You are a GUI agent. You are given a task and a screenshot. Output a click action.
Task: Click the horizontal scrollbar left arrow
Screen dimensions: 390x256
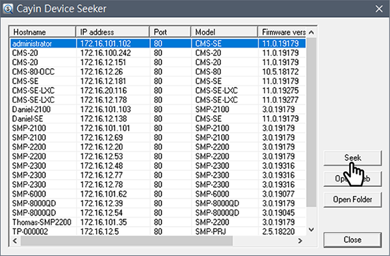15,241
